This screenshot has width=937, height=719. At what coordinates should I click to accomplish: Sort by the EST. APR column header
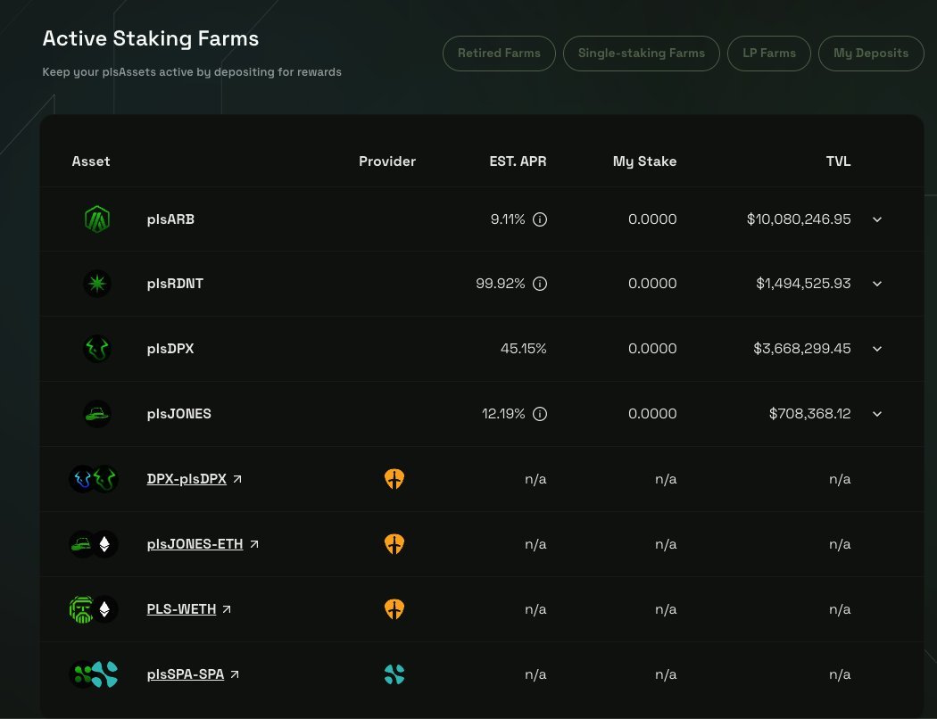(x=518, y=161)
